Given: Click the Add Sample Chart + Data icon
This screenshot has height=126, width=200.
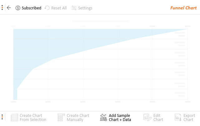Looking at the screenshot, I should click(103, 118).
